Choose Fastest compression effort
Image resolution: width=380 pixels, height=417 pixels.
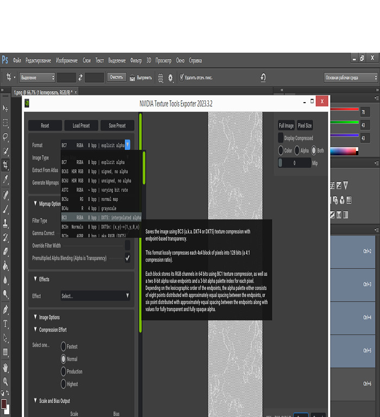[x=64, y=346]
